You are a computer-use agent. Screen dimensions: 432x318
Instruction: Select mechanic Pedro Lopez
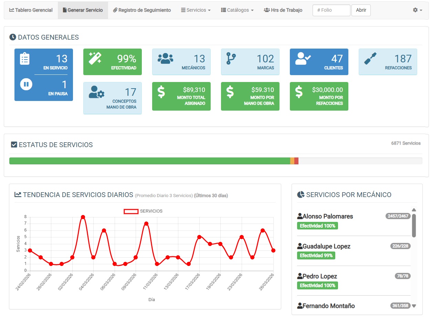[x=320, y=276]
